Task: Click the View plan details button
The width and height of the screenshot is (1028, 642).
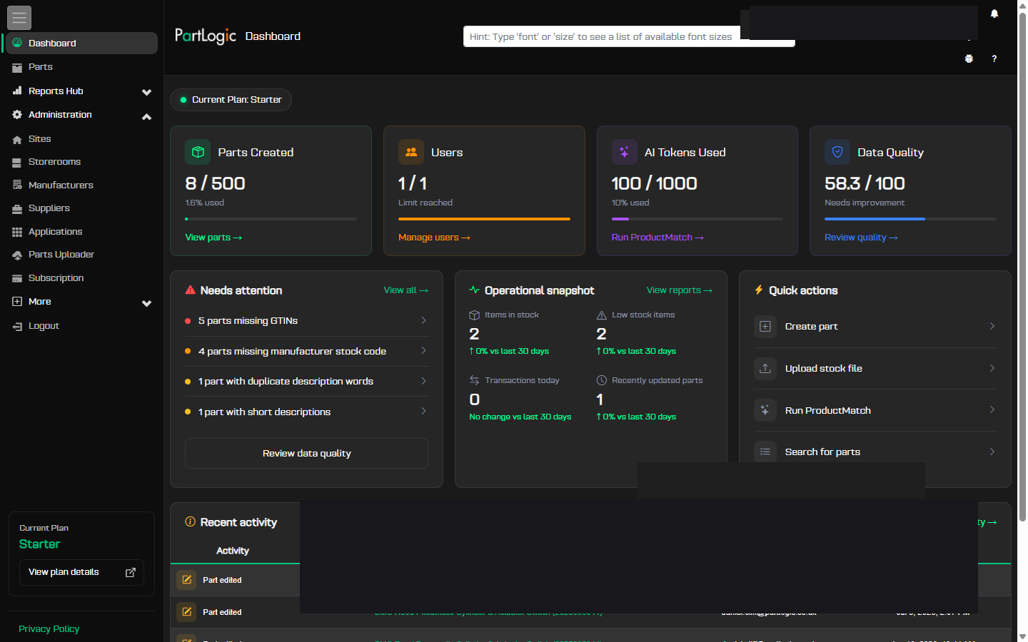Action: [81, 572]
